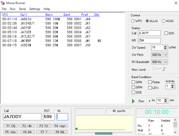Image resolution: width=179 pixels, height=136 pixels.
Task: Open the Send menu
Action: [x=22, y=9]
